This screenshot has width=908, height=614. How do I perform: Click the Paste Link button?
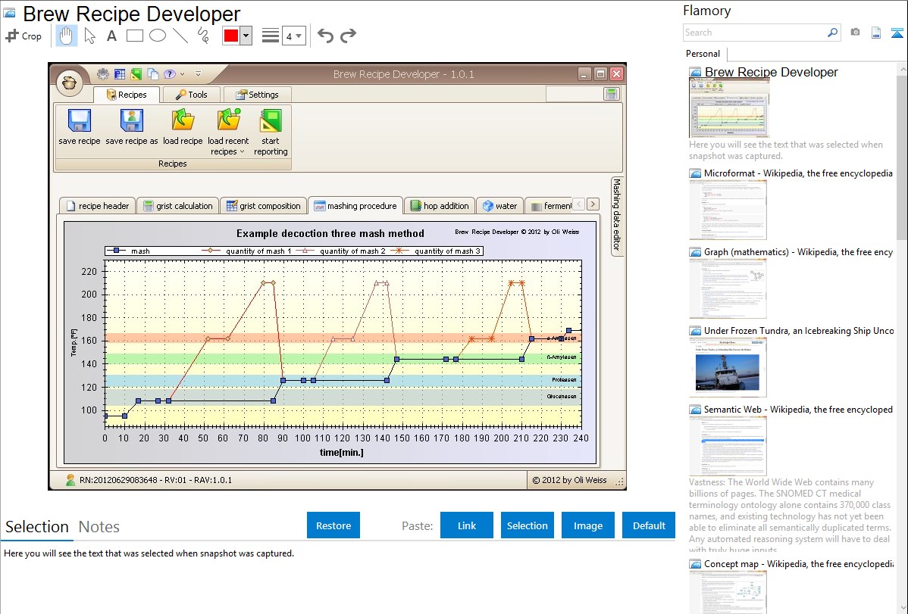467,525
